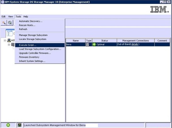The height and width of the screenshot is (128, 172).
Task: Select Refresh in Tools menu
Action: click(40, 29)
